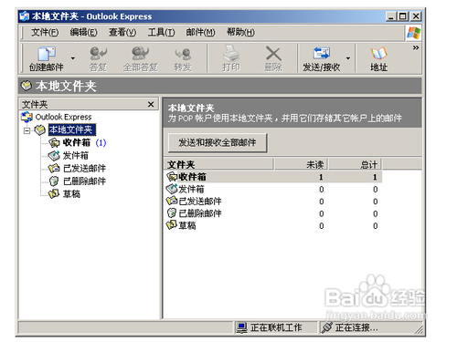
Task: Click Deleted Items tree icon in folder pane
Action: (54, 181)
